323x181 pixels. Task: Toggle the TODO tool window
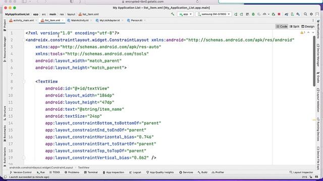pyautogui.click(x=55, y=172)
